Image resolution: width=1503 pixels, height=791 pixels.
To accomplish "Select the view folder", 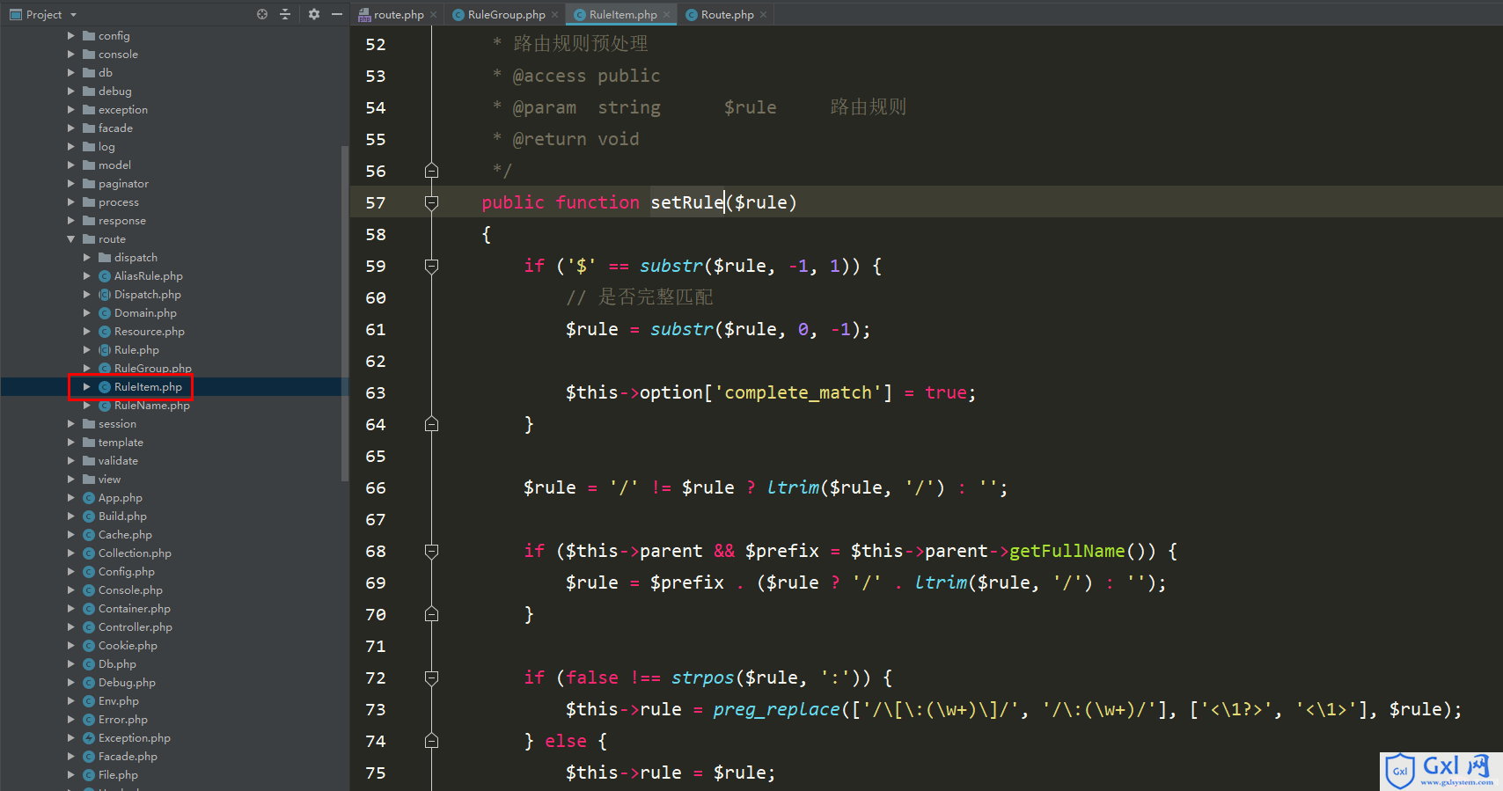I will point(109,480).
